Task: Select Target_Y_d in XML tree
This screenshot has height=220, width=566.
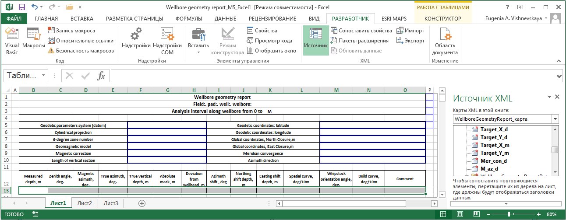Action: coord(494,137)
